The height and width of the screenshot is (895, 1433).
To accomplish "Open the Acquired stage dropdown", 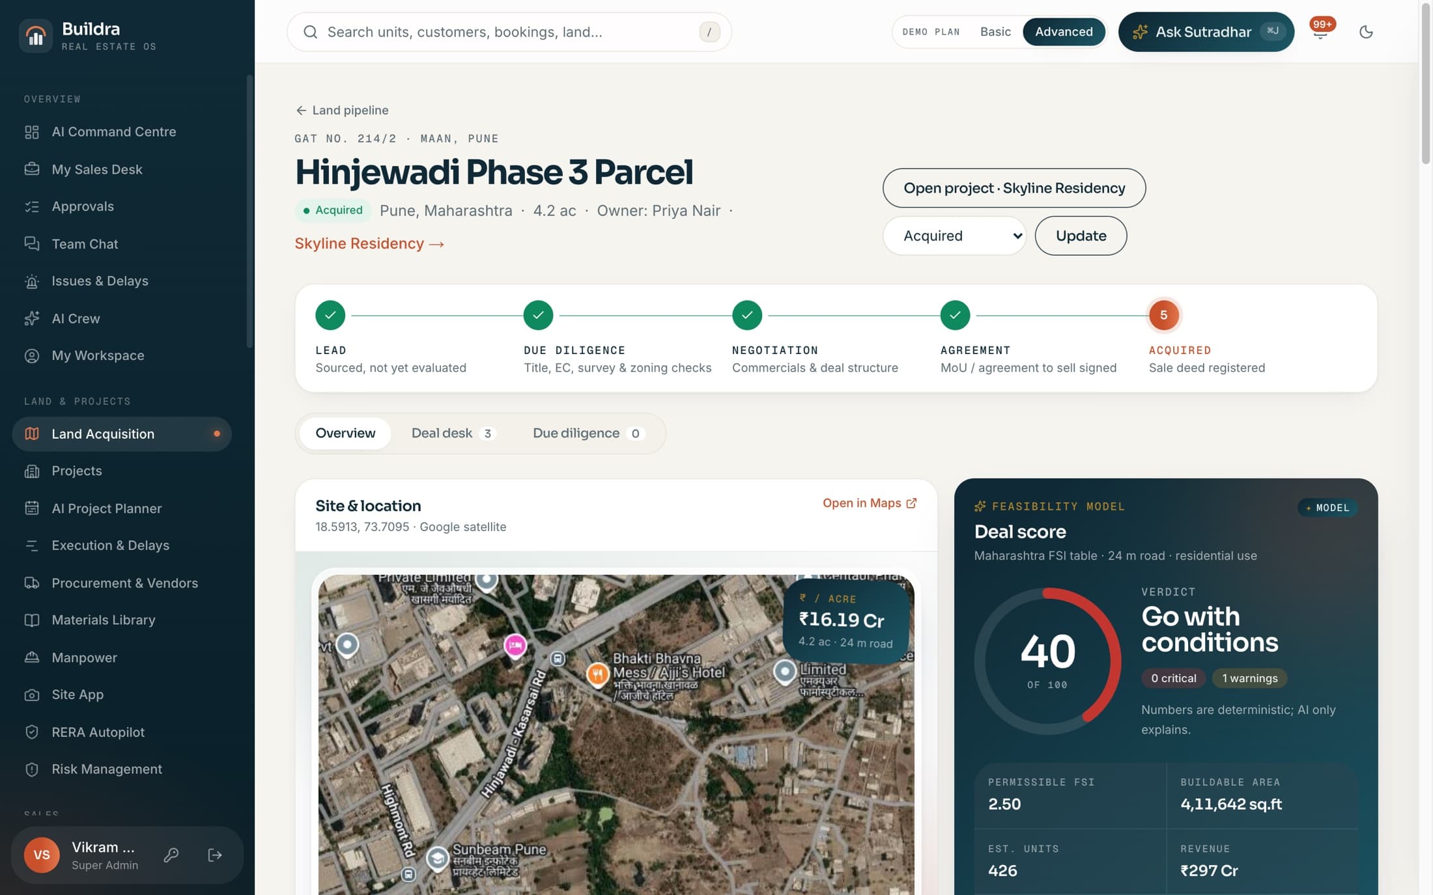I will [954, 236].
